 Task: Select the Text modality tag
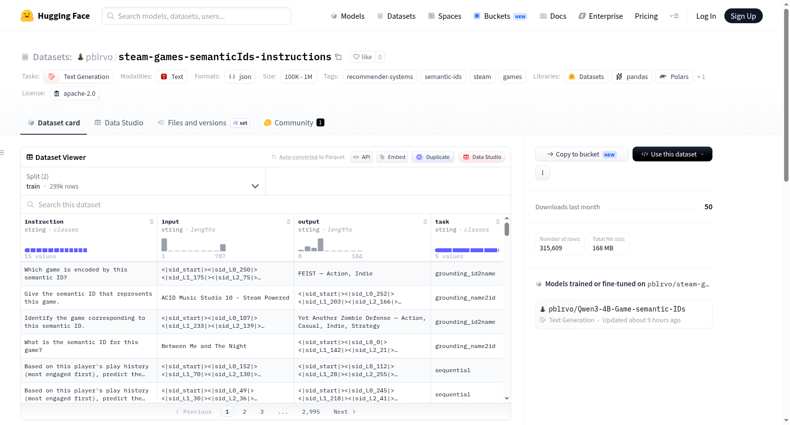(172, 77)
